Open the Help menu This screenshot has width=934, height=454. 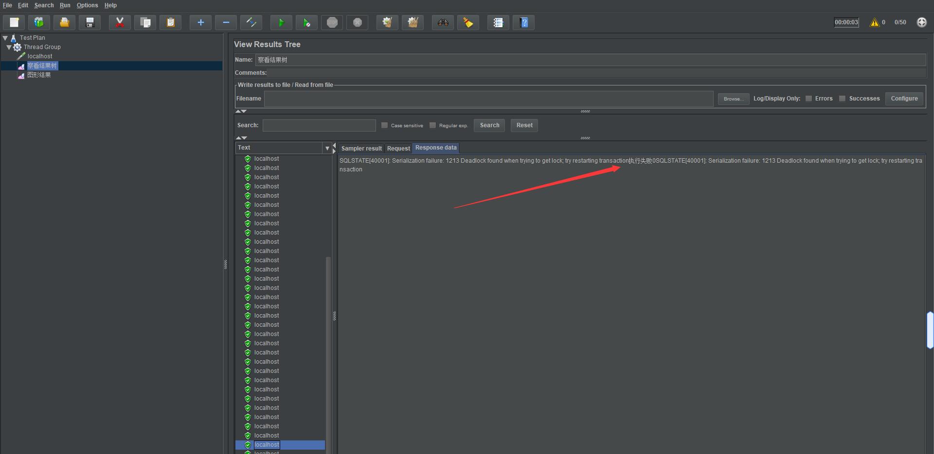(110, 5)
